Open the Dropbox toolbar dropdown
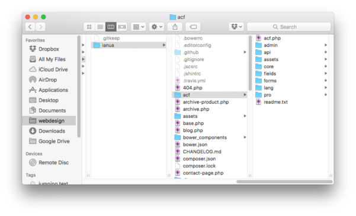356x216 pixels. (x=236, y=27)
